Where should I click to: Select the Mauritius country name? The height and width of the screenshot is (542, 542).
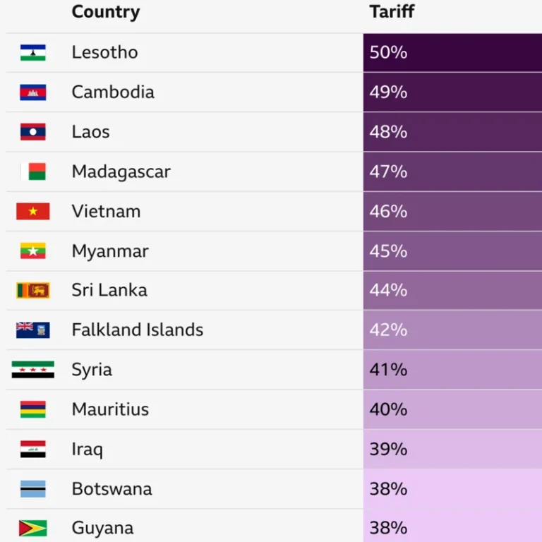coord(110,409)
